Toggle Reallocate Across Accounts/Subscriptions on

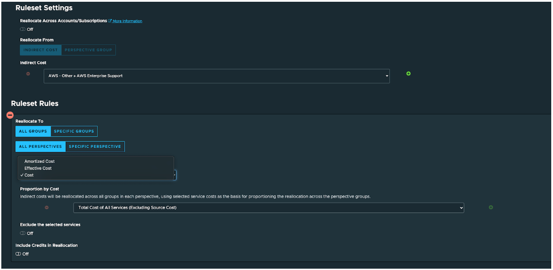click(x=22, y=29)
